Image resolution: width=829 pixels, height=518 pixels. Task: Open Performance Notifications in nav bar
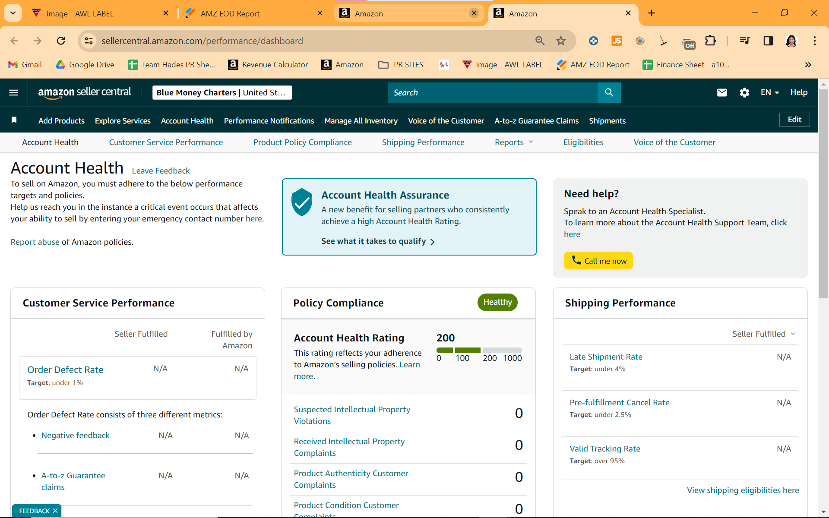[x=269, y=121]
